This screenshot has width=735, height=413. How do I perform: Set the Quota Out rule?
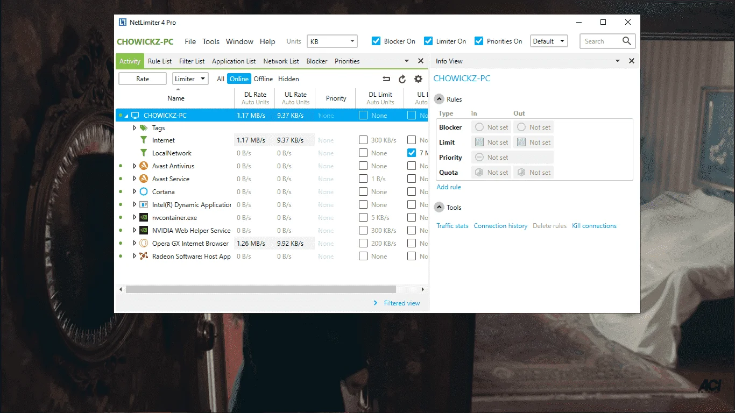pyautogui.click(x=533, y=173)
